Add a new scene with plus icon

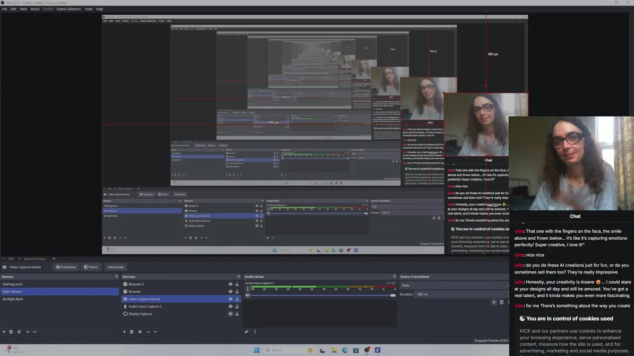click(4, 332)
